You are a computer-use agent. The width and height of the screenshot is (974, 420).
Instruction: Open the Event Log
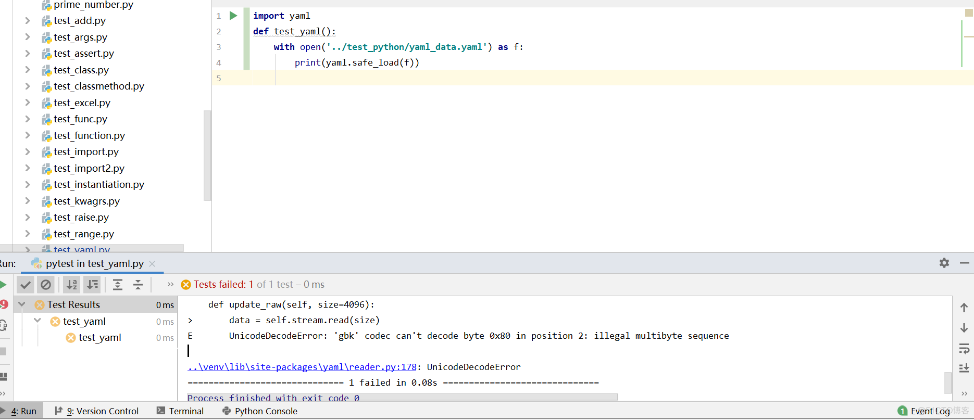[x=924, y=411]
